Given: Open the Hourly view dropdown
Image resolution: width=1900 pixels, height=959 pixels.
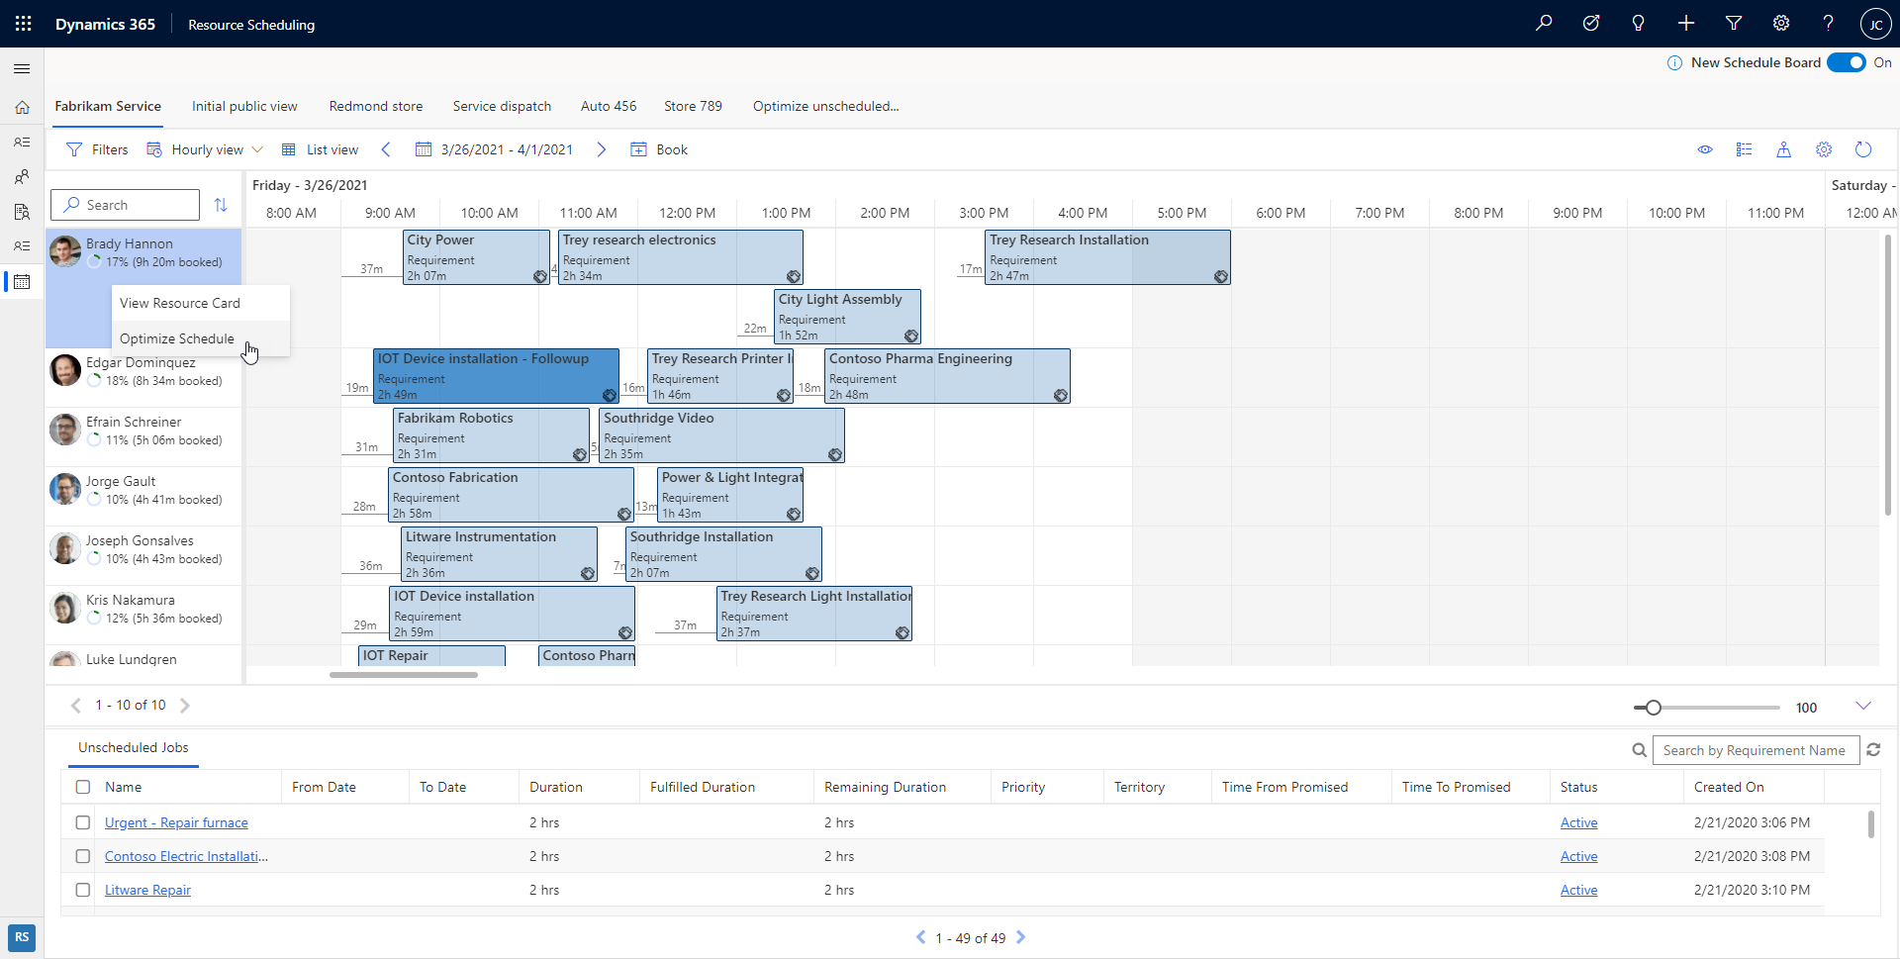Looking at the screenshot, I should (205, 149).
